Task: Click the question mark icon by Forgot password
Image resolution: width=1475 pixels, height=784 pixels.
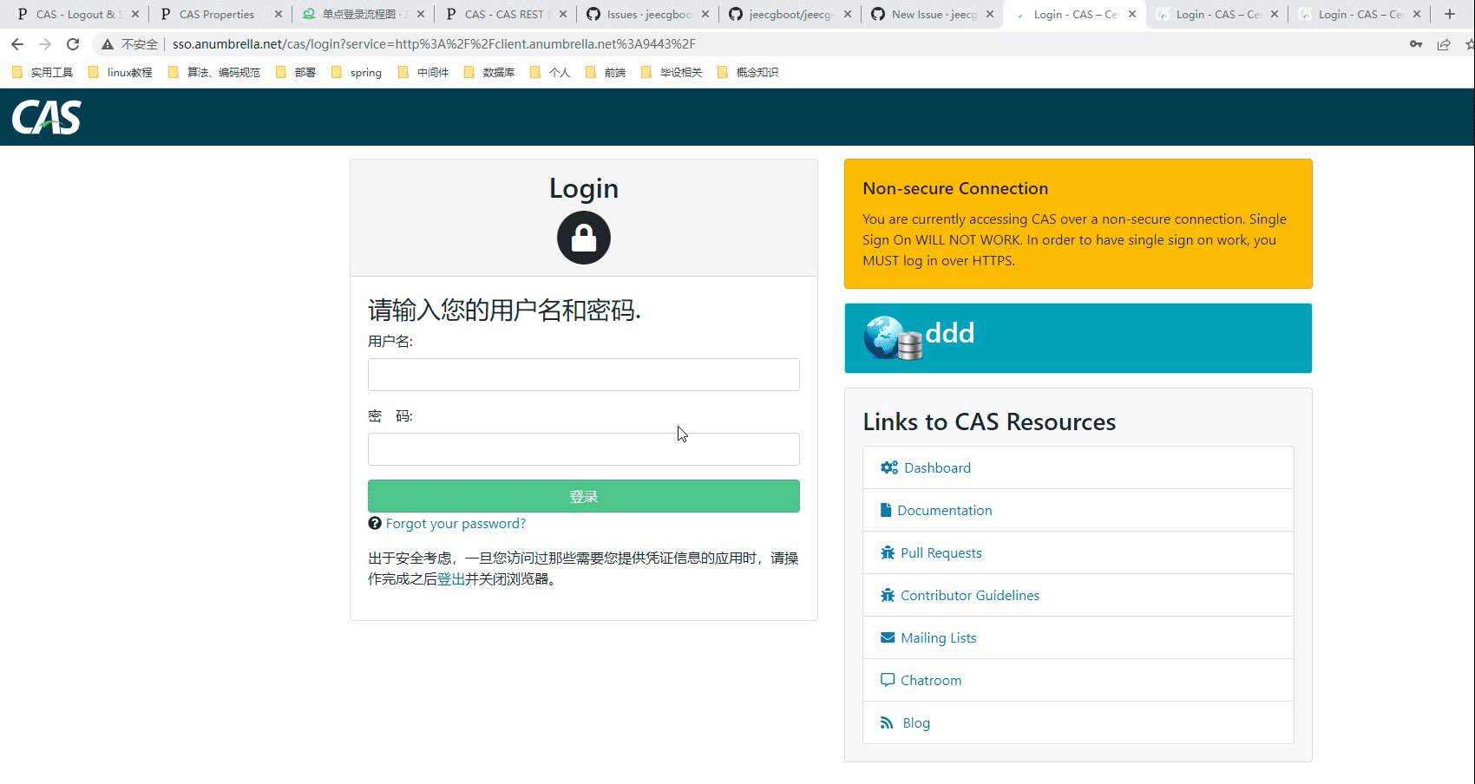Action: tap(375, 523)
